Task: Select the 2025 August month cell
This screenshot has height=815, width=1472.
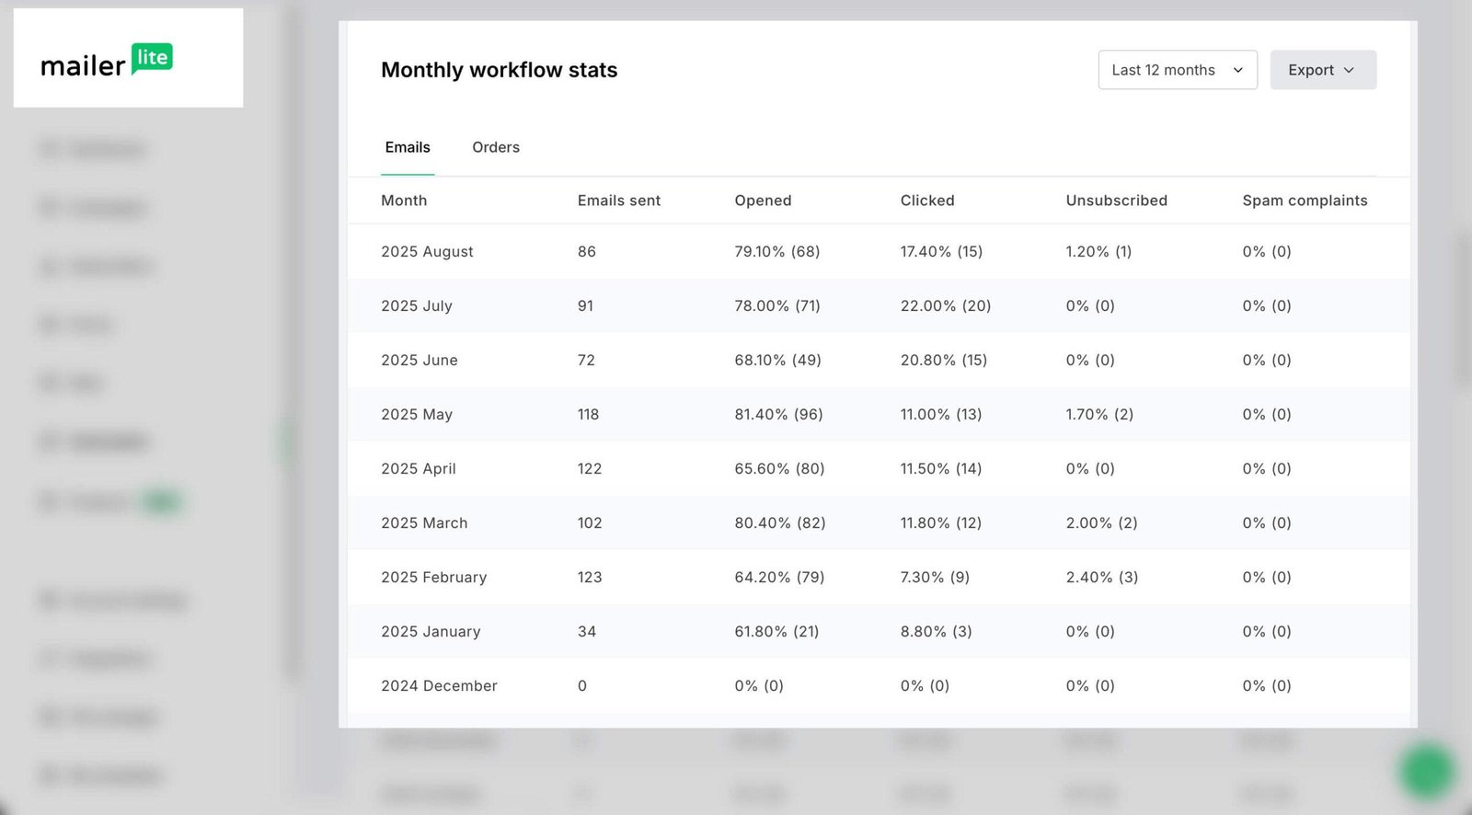Action: tap(427, 251)
